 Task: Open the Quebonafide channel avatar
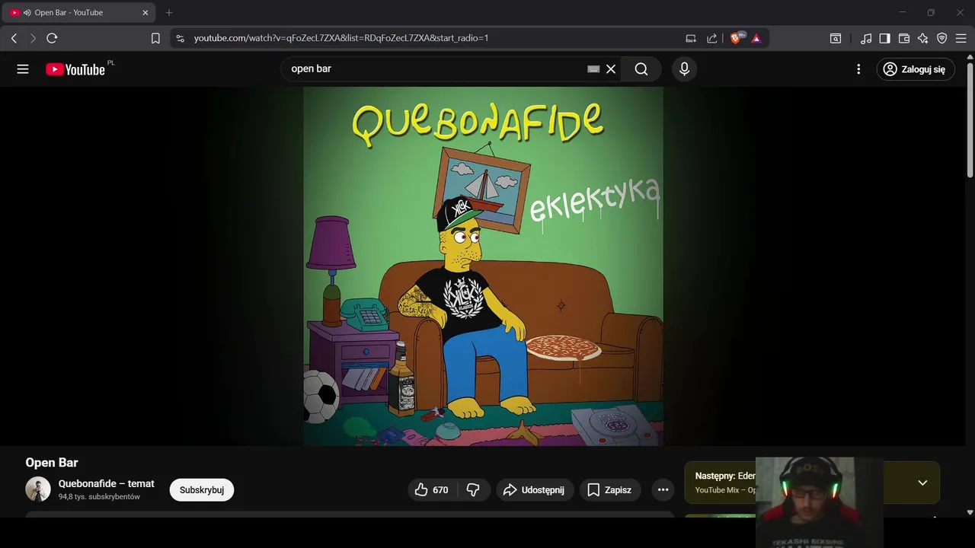point(38,489)
